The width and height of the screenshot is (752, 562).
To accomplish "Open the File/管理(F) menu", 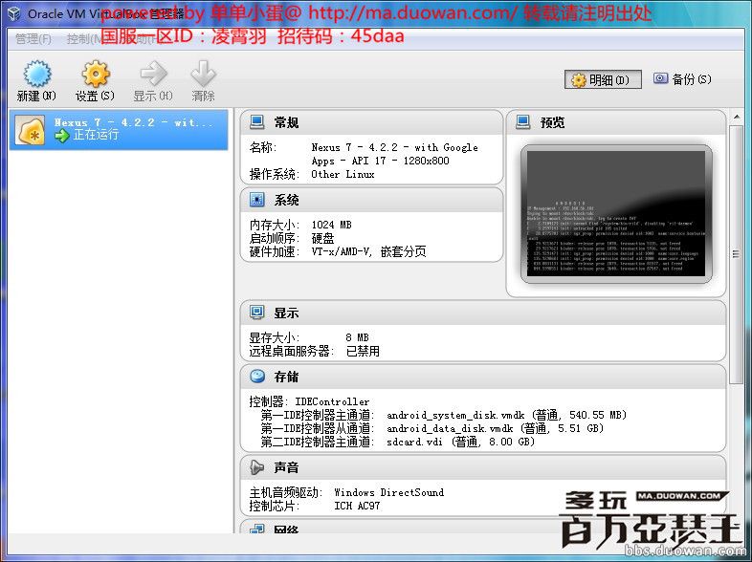I will coord(33,39).
